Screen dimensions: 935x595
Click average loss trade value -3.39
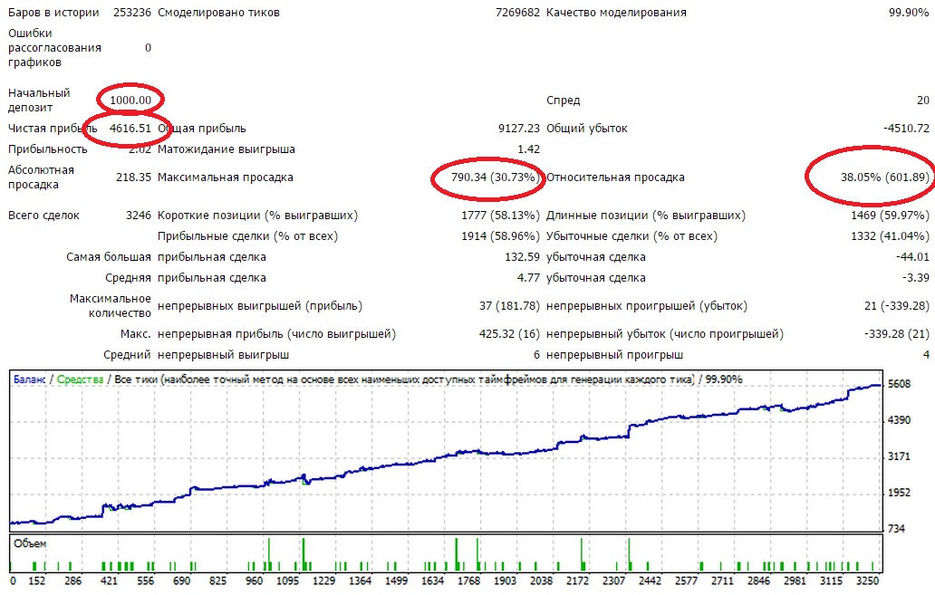tap(915, 278)
